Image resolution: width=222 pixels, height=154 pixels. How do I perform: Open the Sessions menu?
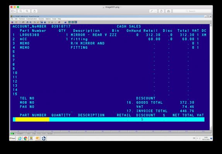click(41, 19)
